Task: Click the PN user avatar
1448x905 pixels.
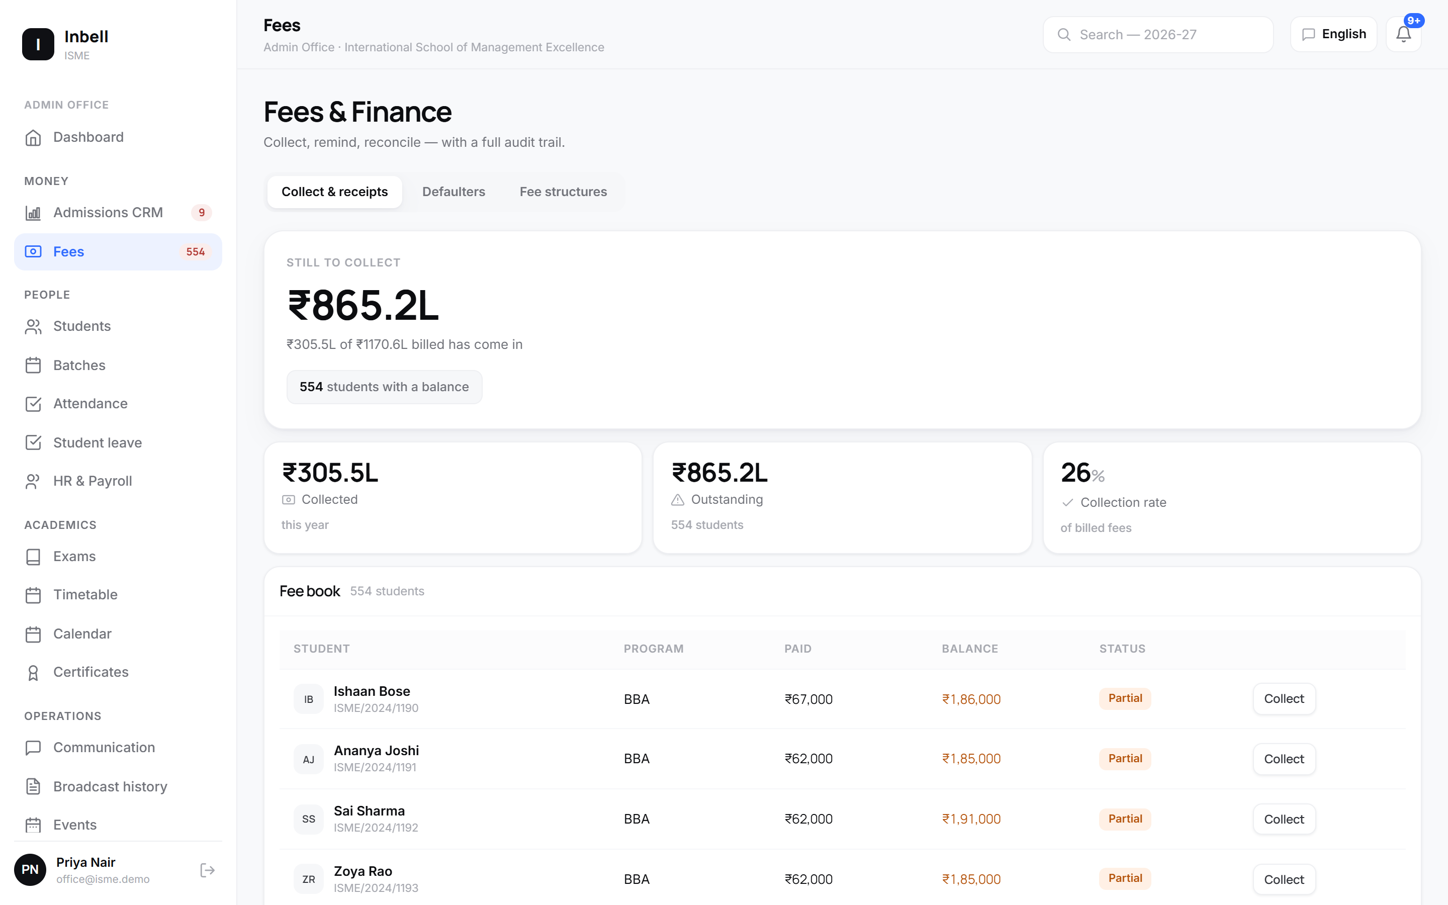Action: [30, 870]
